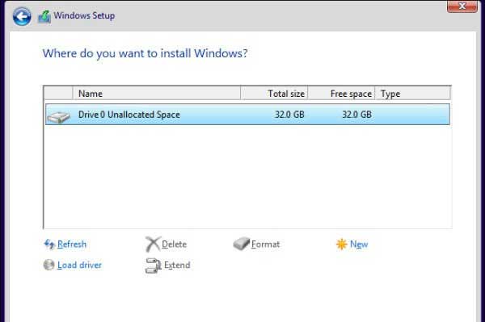Click the Load driver disc icon

pyautogui.click(x=48, y=265)
